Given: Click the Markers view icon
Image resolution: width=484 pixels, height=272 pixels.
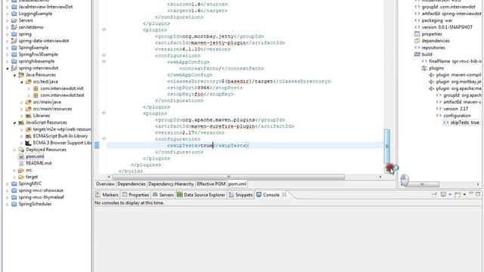Looking at the screenshot, I should [98, 195].
